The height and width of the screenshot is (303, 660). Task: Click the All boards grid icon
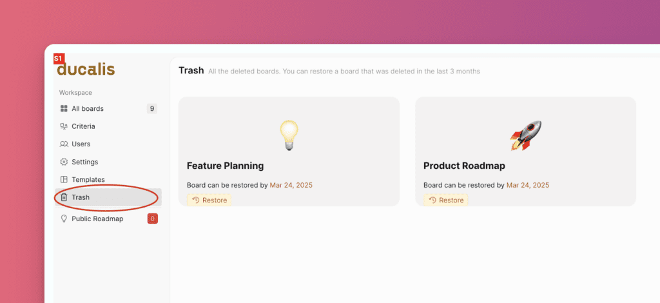(64, 108)
